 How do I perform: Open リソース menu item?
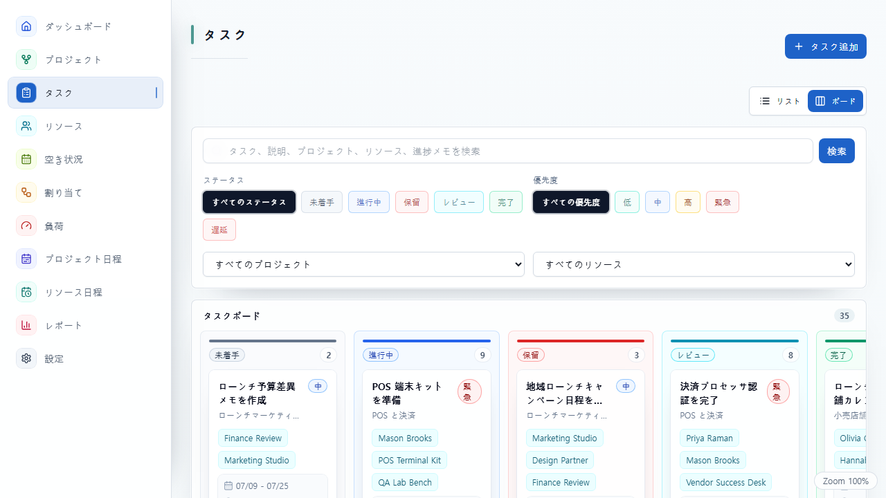(x=85, y=126)
